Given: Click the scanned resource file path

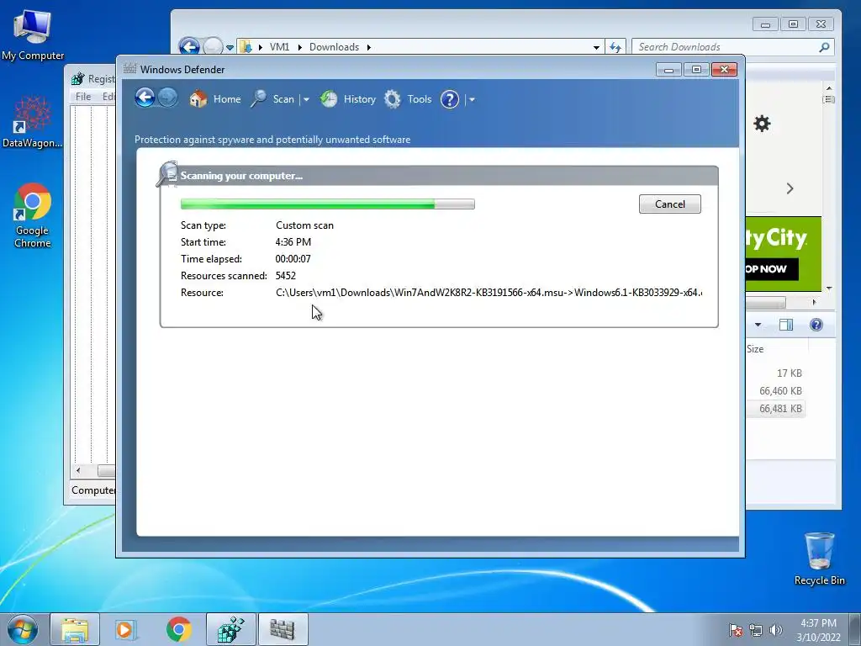Looking at the screenshot, I should click(x=489, y=292).
